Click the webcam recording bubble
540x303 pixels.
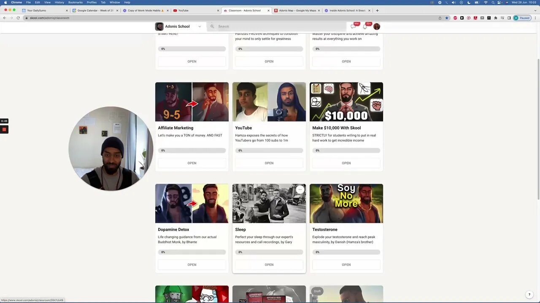pos(111,149)
